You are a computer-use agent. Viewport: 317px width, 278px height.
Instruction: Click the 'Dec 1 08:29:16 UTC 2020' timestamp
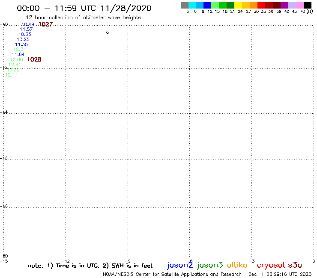tap(280, 275)
